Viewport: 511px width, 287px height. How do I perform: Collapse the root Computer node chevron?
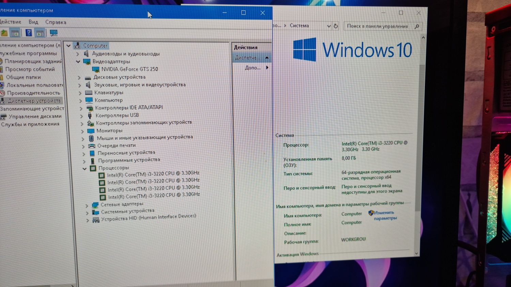click(x=68, y=46)
